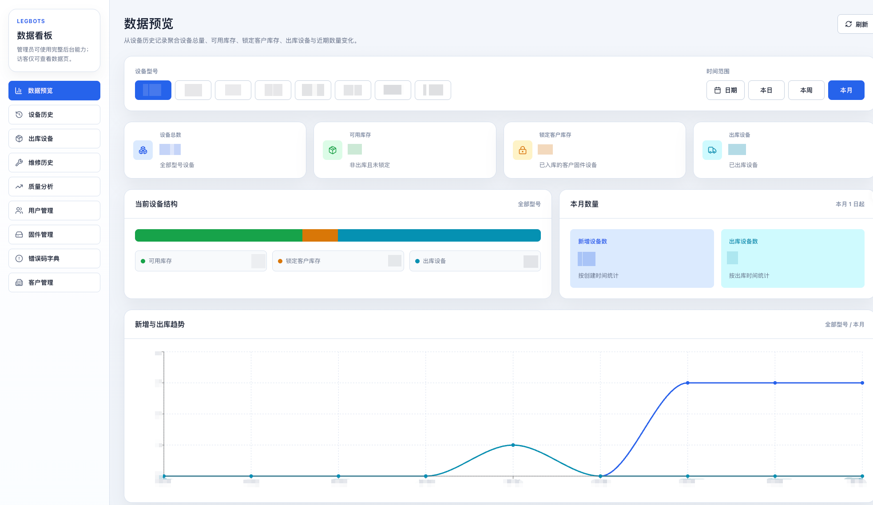Screen dimensions: 873x505
Task: Click the refresh icon at top right
Action: point(849,24)
